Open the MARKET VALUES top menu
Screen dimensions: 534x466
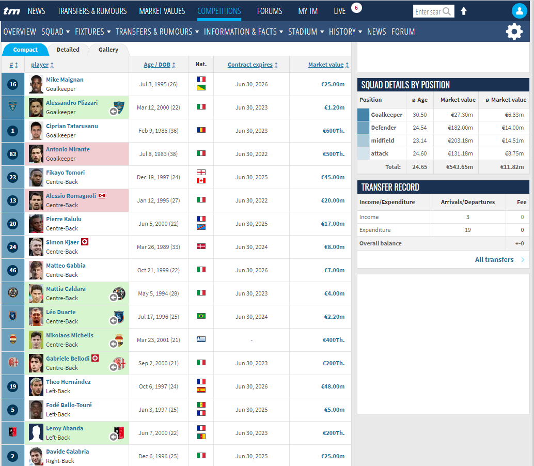[x=162, y=11]
